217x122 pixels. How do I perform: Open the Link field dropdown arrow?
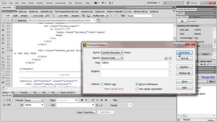point(93,105)
